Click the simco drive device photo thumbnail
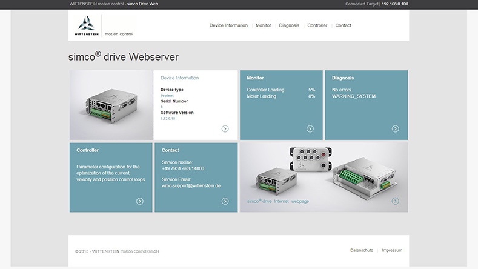The image size is (478, 269). (x=111, y=105)
